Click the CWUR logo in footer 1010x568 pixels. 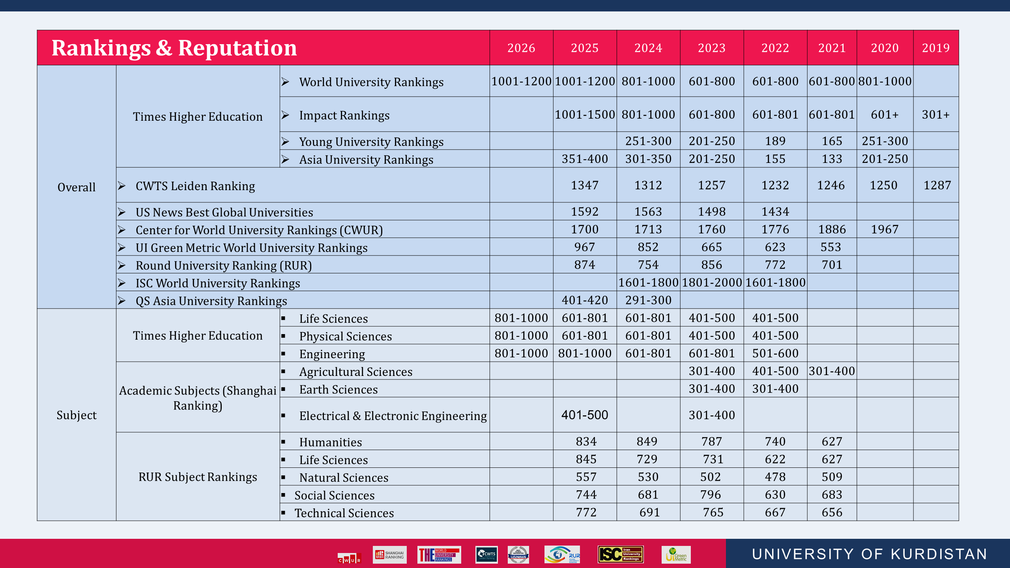click(349, 558)
